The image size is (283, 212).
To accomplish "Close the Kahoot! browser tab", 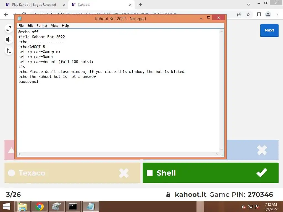I will tap(130, 5).
